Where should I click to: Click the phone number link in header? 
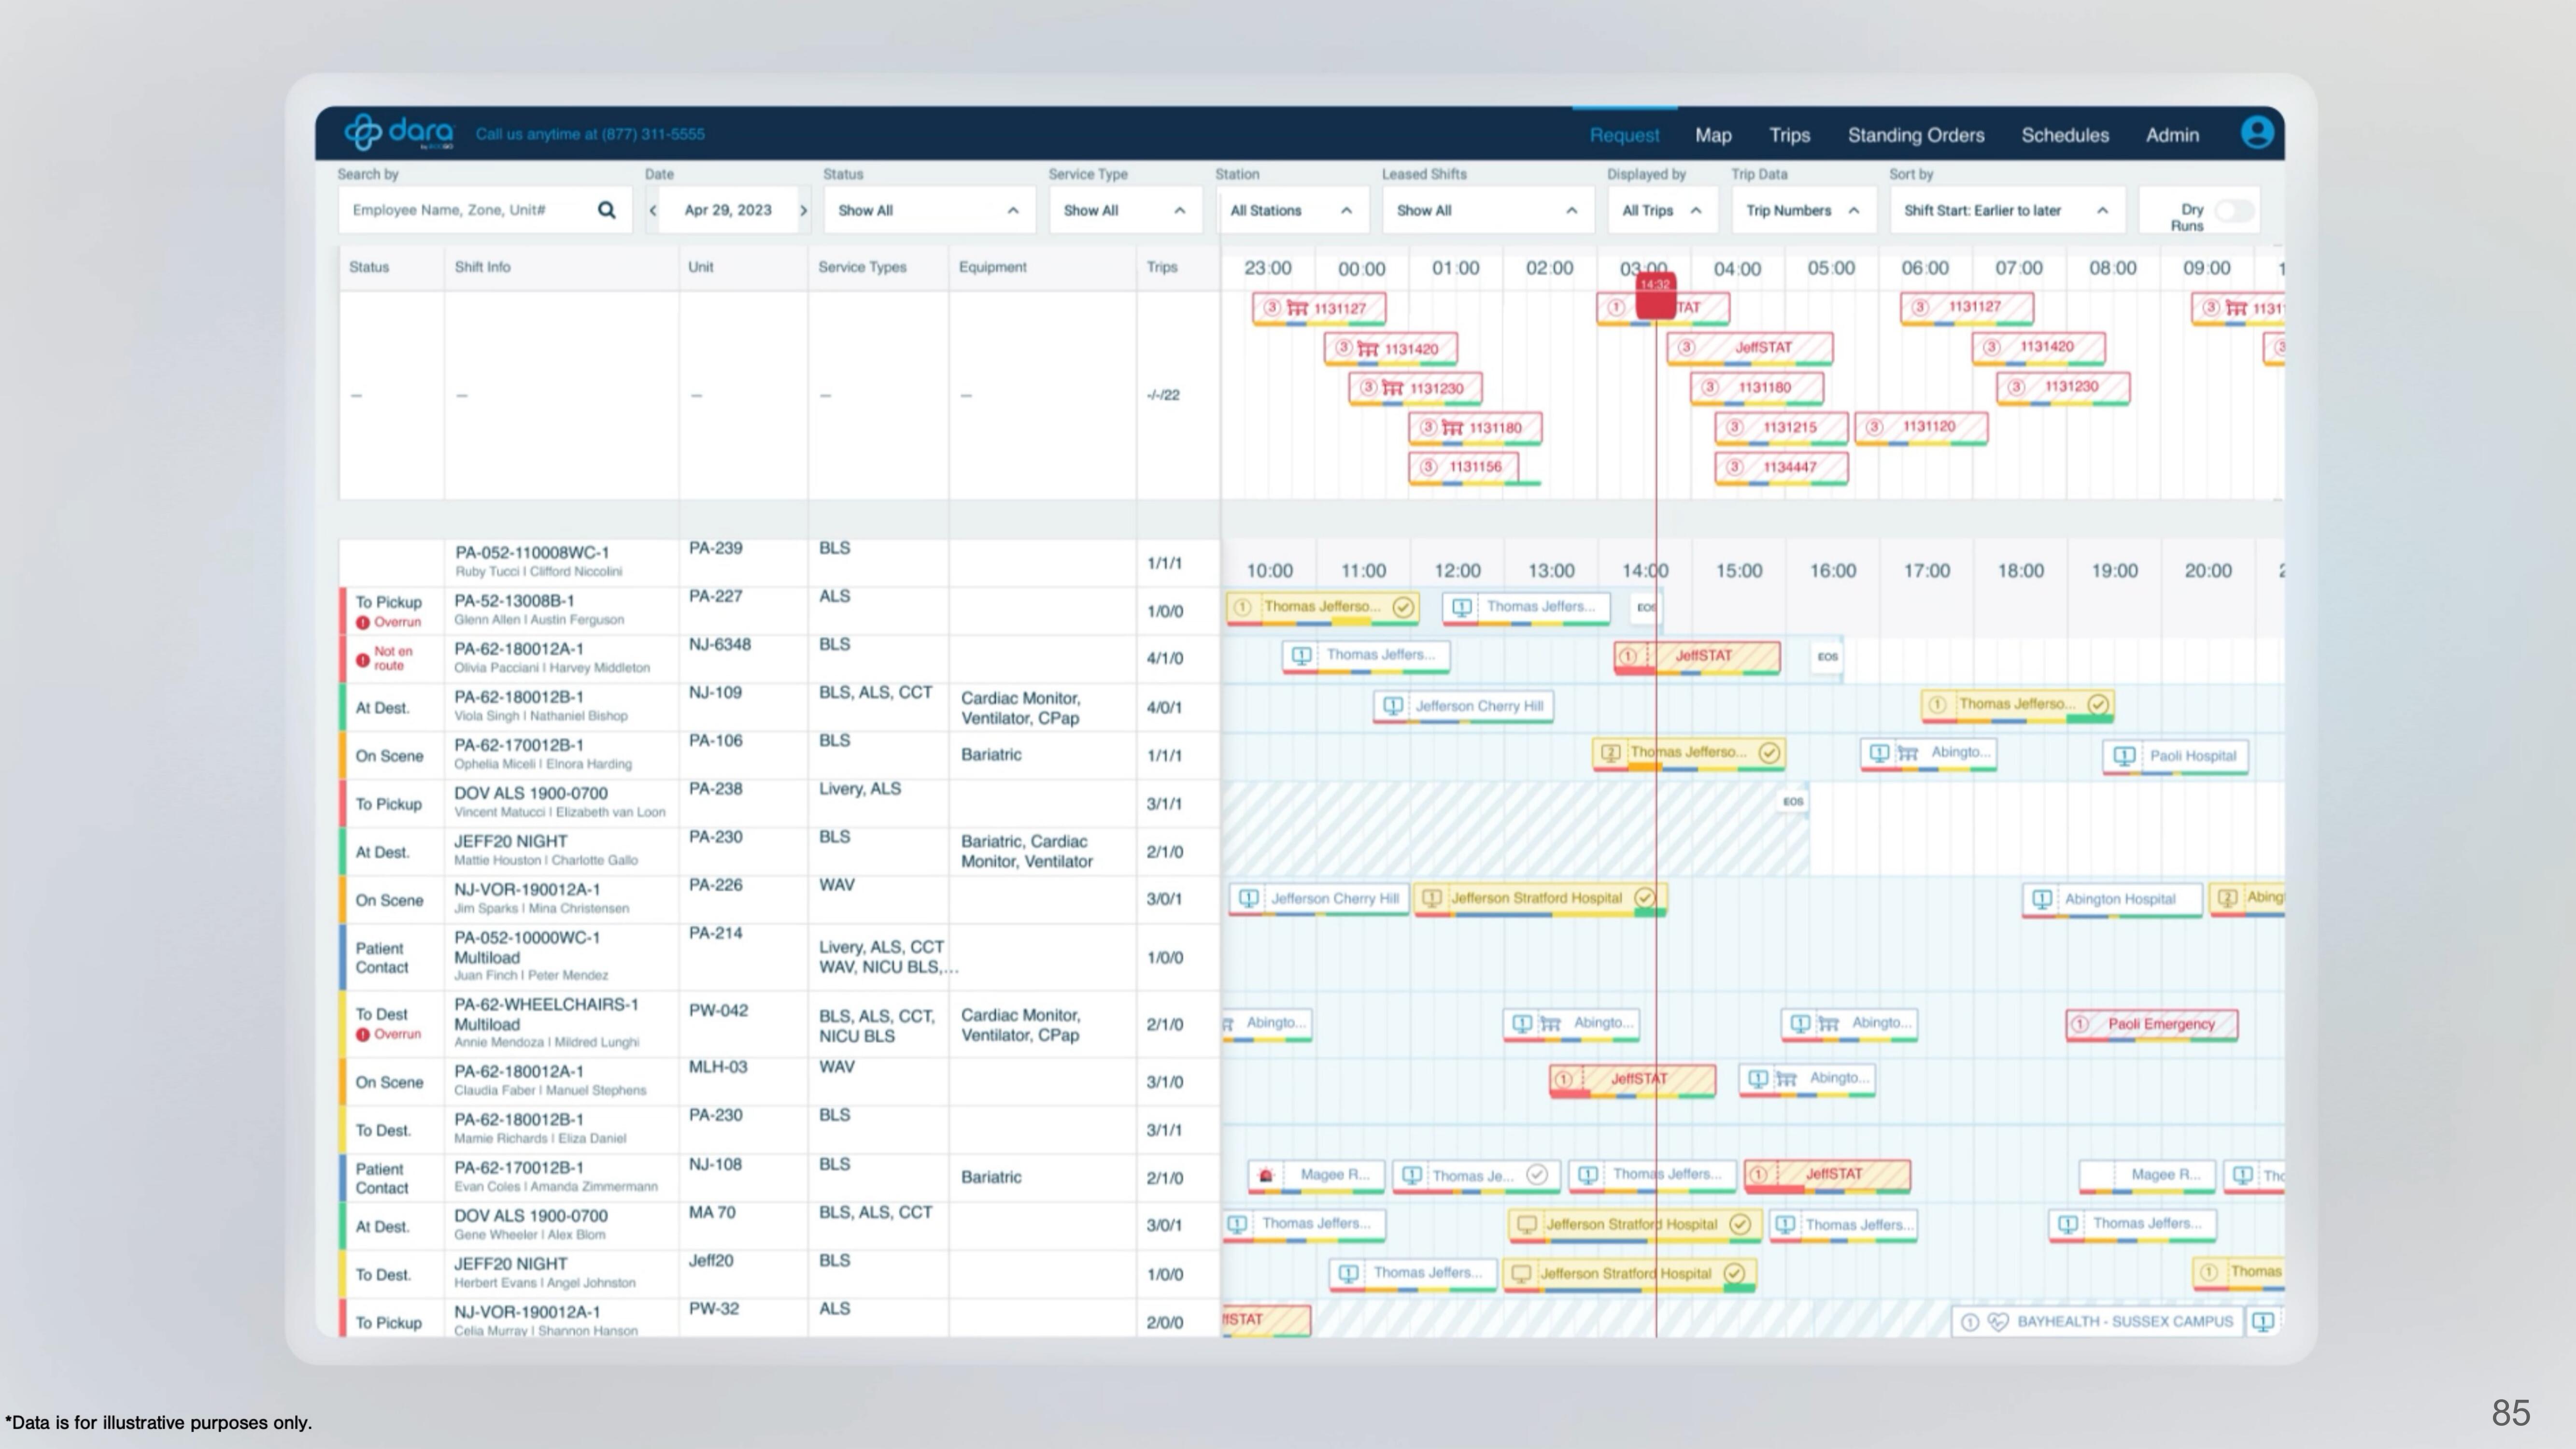590,134
